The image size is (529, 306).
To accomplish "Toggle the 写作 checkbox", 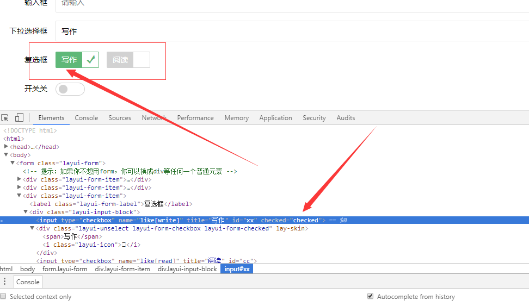I will 77,60.
